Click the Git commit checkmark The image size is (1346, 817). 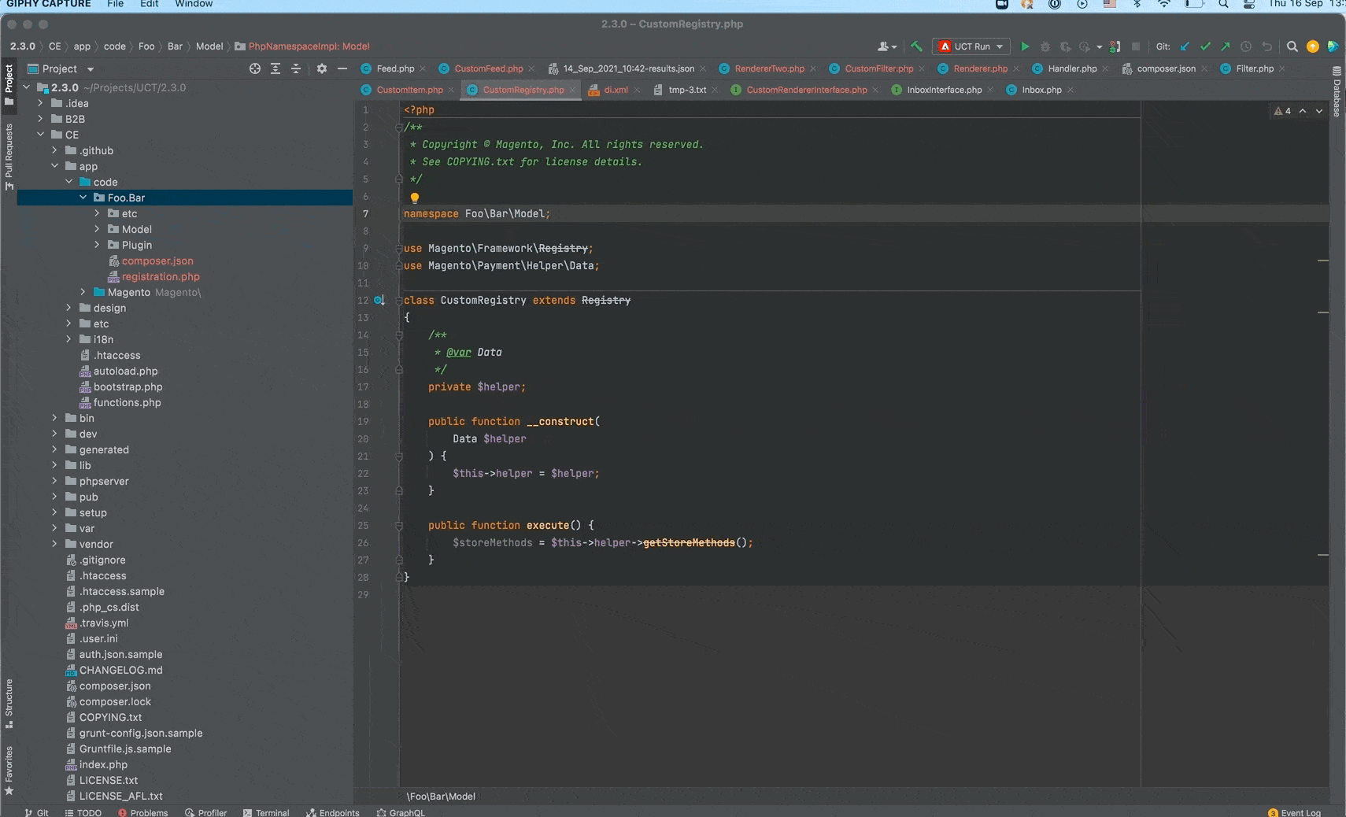1205,46
